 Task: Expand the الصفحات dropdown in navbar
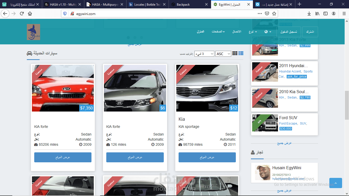(218, 32)
